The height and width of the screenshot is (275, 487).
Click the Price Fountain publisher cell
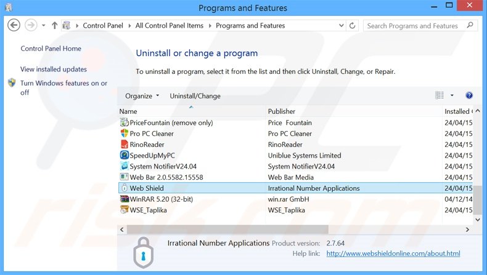pos(290,123)
